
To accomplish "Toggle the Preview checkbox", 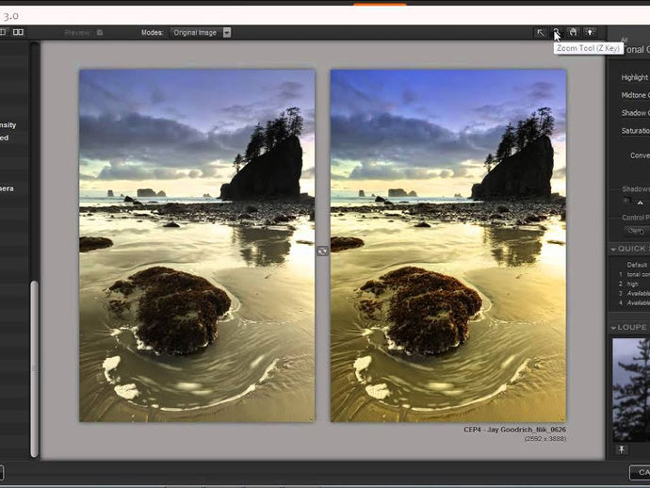I will pos(100,32).
